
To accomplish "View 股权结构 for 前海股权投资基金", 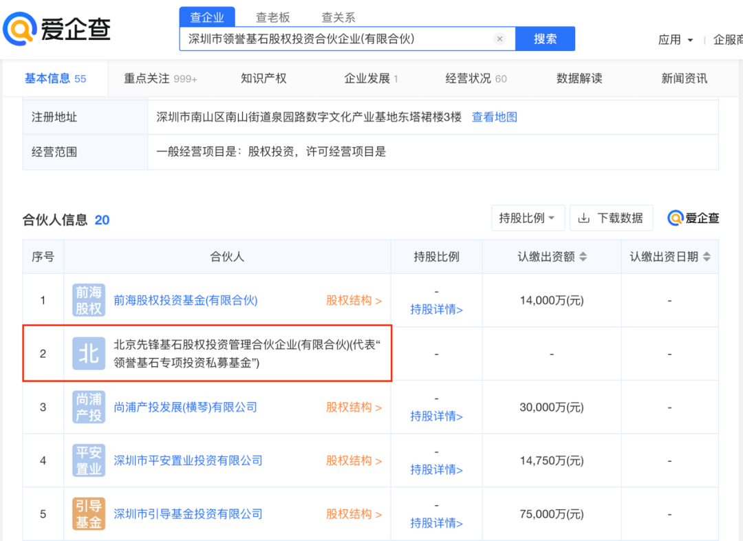I will pos(354,300).
